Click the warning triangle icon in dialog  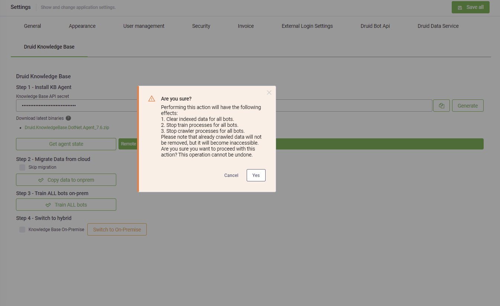pyautogui.click(x=152, y=99)
